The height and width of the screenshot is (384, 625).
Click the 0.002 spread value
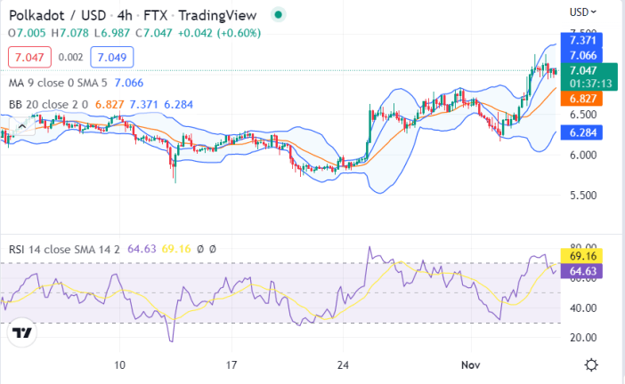[x=70, y=57]
